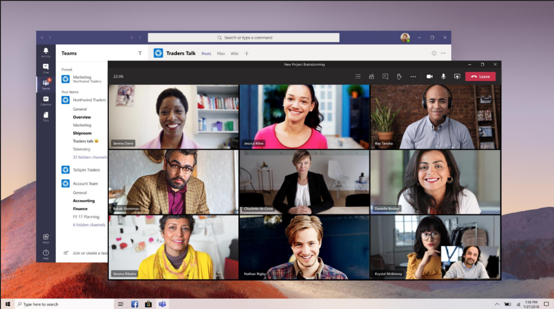Open more meeting options with the ellipsis
Viewport: 554px width, 309px height.
coord(413,76)
